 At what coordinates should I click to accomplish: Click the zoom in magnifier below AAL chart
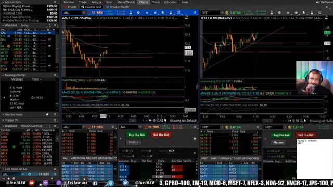[x=158, y=121]
